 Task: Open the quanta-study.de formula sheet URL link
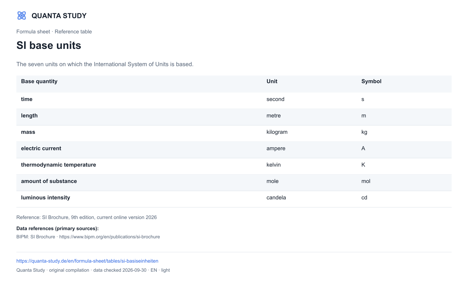tap(87, 261)
